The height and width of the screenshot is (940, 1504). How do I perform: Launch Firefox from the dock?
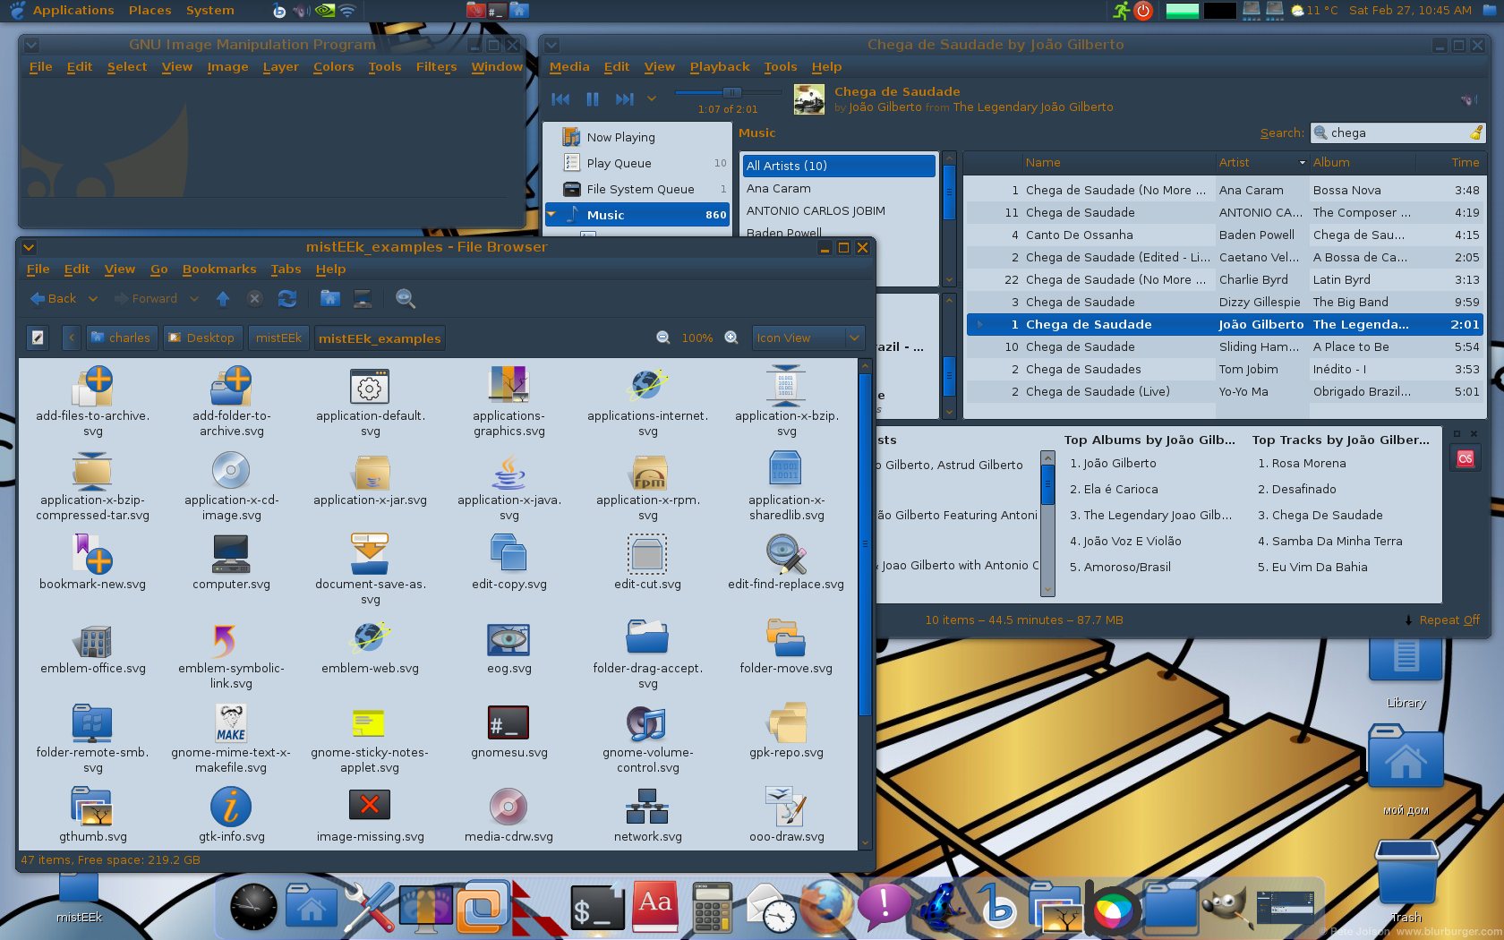826,907
